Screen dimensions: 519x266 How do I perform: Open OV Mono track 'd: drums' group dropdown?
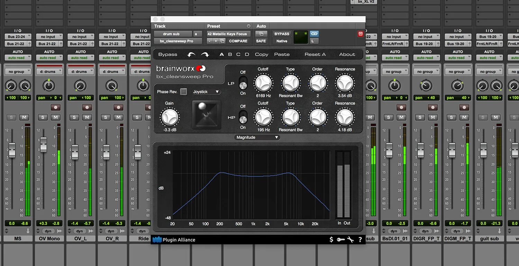point(49,71)
